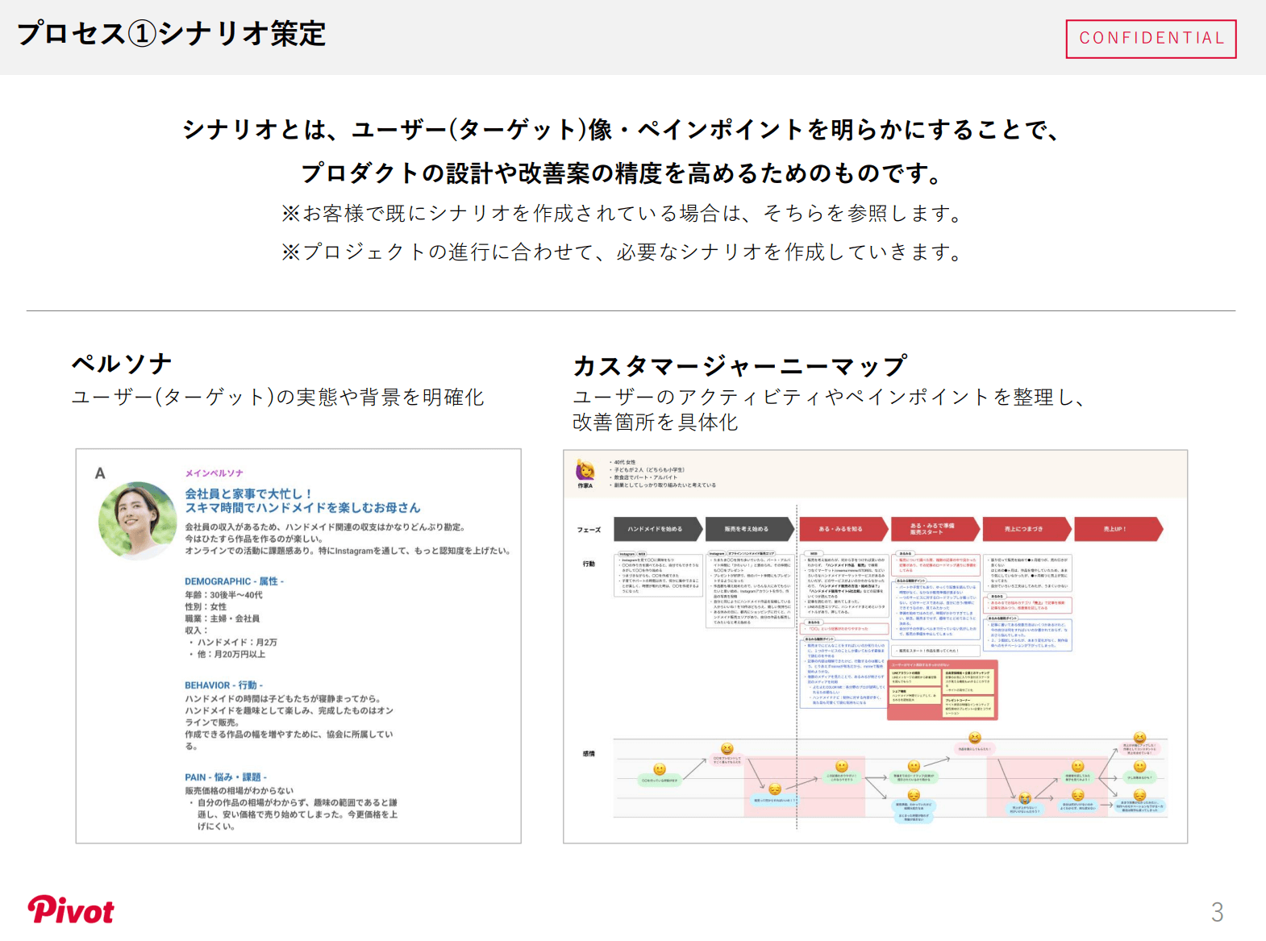Select the 販売を考え始める phase arrow
Image resolution: width=1266 pixels, height=941 pixels.
(x=750, y=529)
